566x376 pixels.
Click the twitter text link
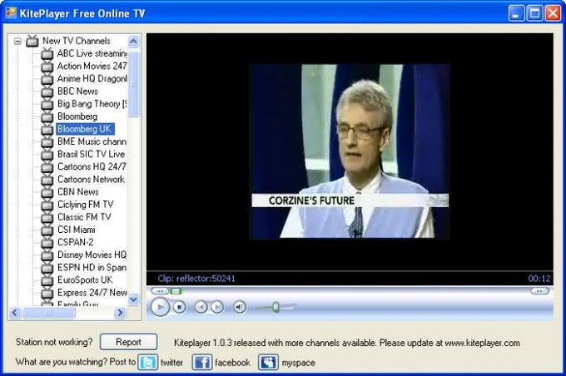click(171, 363)
